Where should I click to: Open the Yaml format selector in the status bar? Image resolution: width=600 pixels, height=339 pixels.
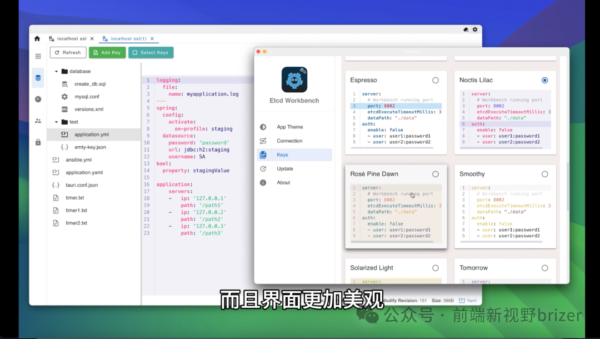pyautogui.click(x=467, y=300)
